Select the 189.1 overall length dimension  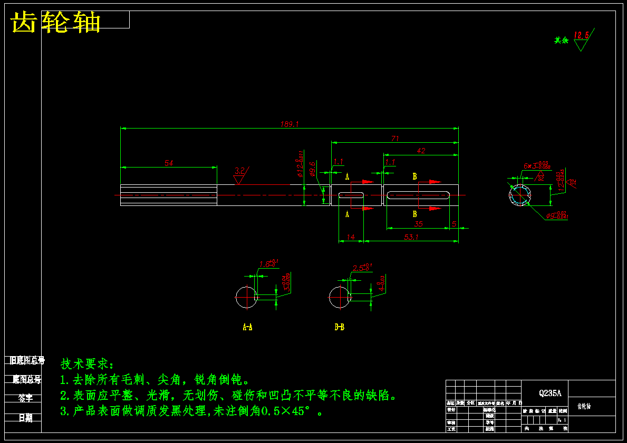click(290, 124)
